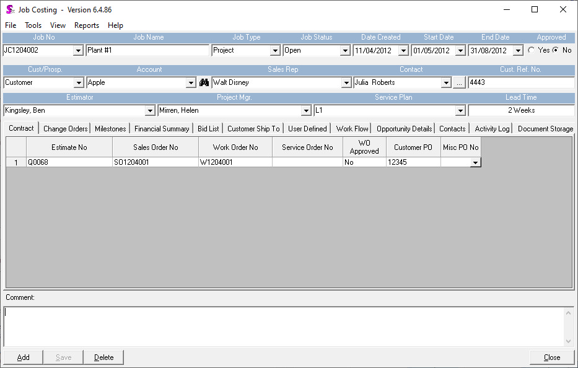Switch to the Milestones tab

110,129
